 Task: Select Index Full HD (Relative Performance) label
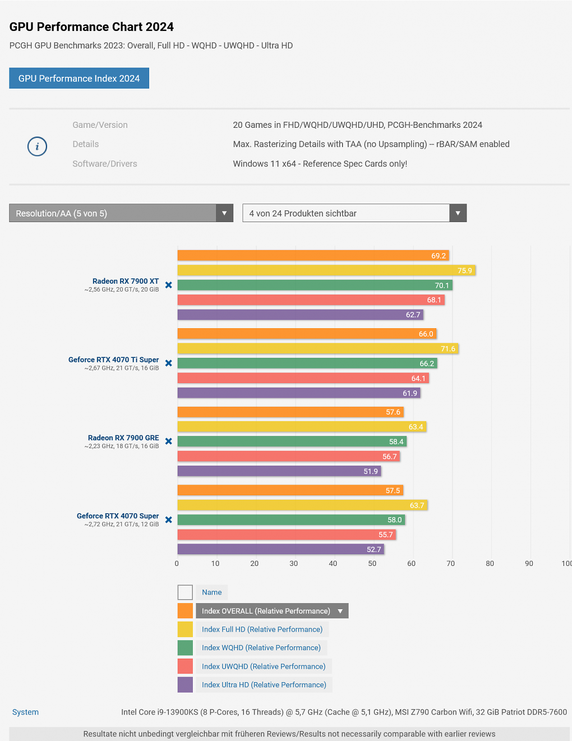(x=262, y=629)
